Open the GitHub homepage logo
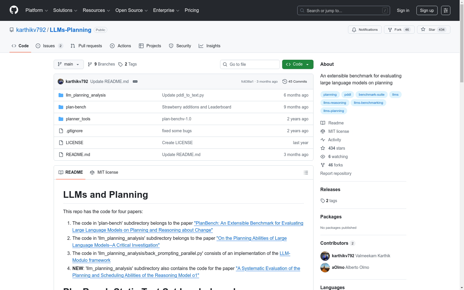464x290 pixels. 14,10
